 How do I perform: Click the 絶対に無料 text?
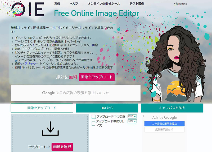(x=67, y=77)
